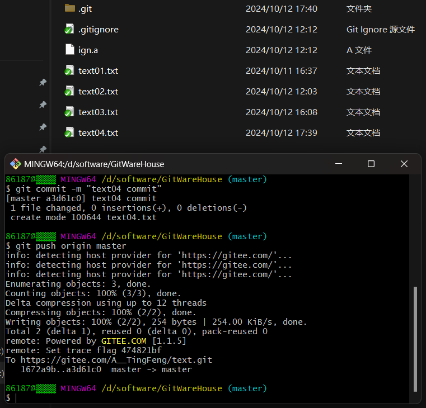Click the 'Git Ignore 源文件' type cell
The width and height of the screenshot is (426, 408).
click(381, 30)
